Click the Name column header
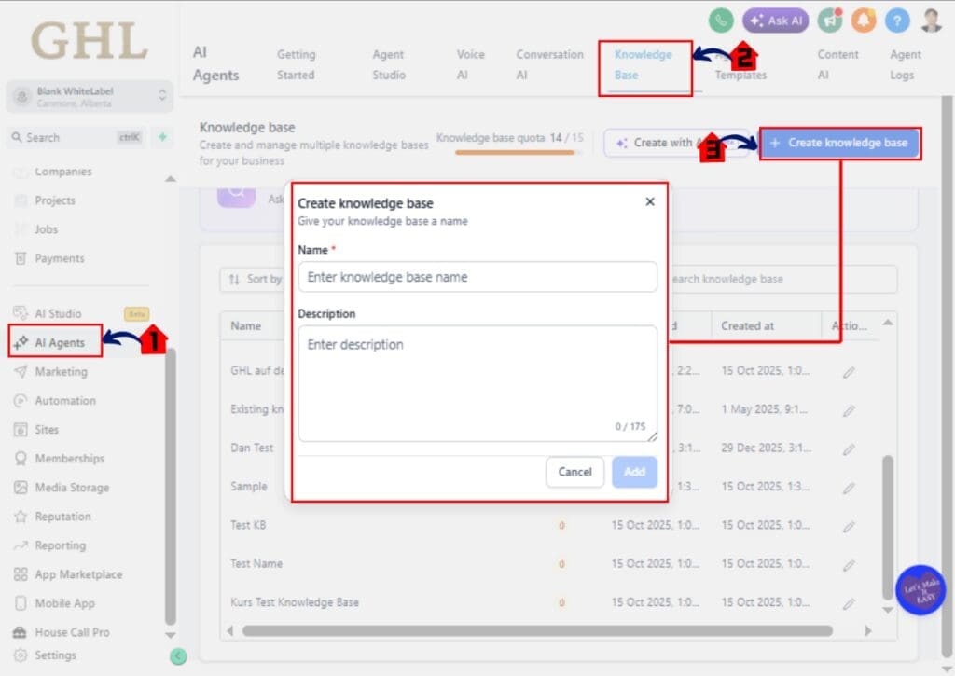Image resolution: width=955 pixels, height=676 pixels. 246,326
